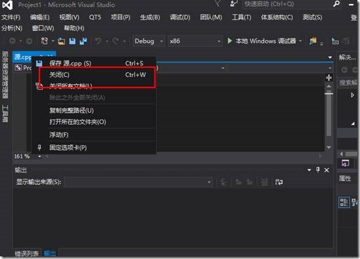Open the 生成(B) menu

point(150,18)
